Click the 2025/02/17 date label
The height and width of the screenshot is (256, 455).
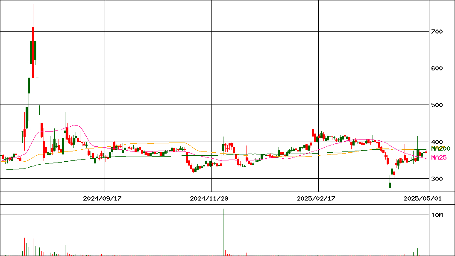point(316,198)
